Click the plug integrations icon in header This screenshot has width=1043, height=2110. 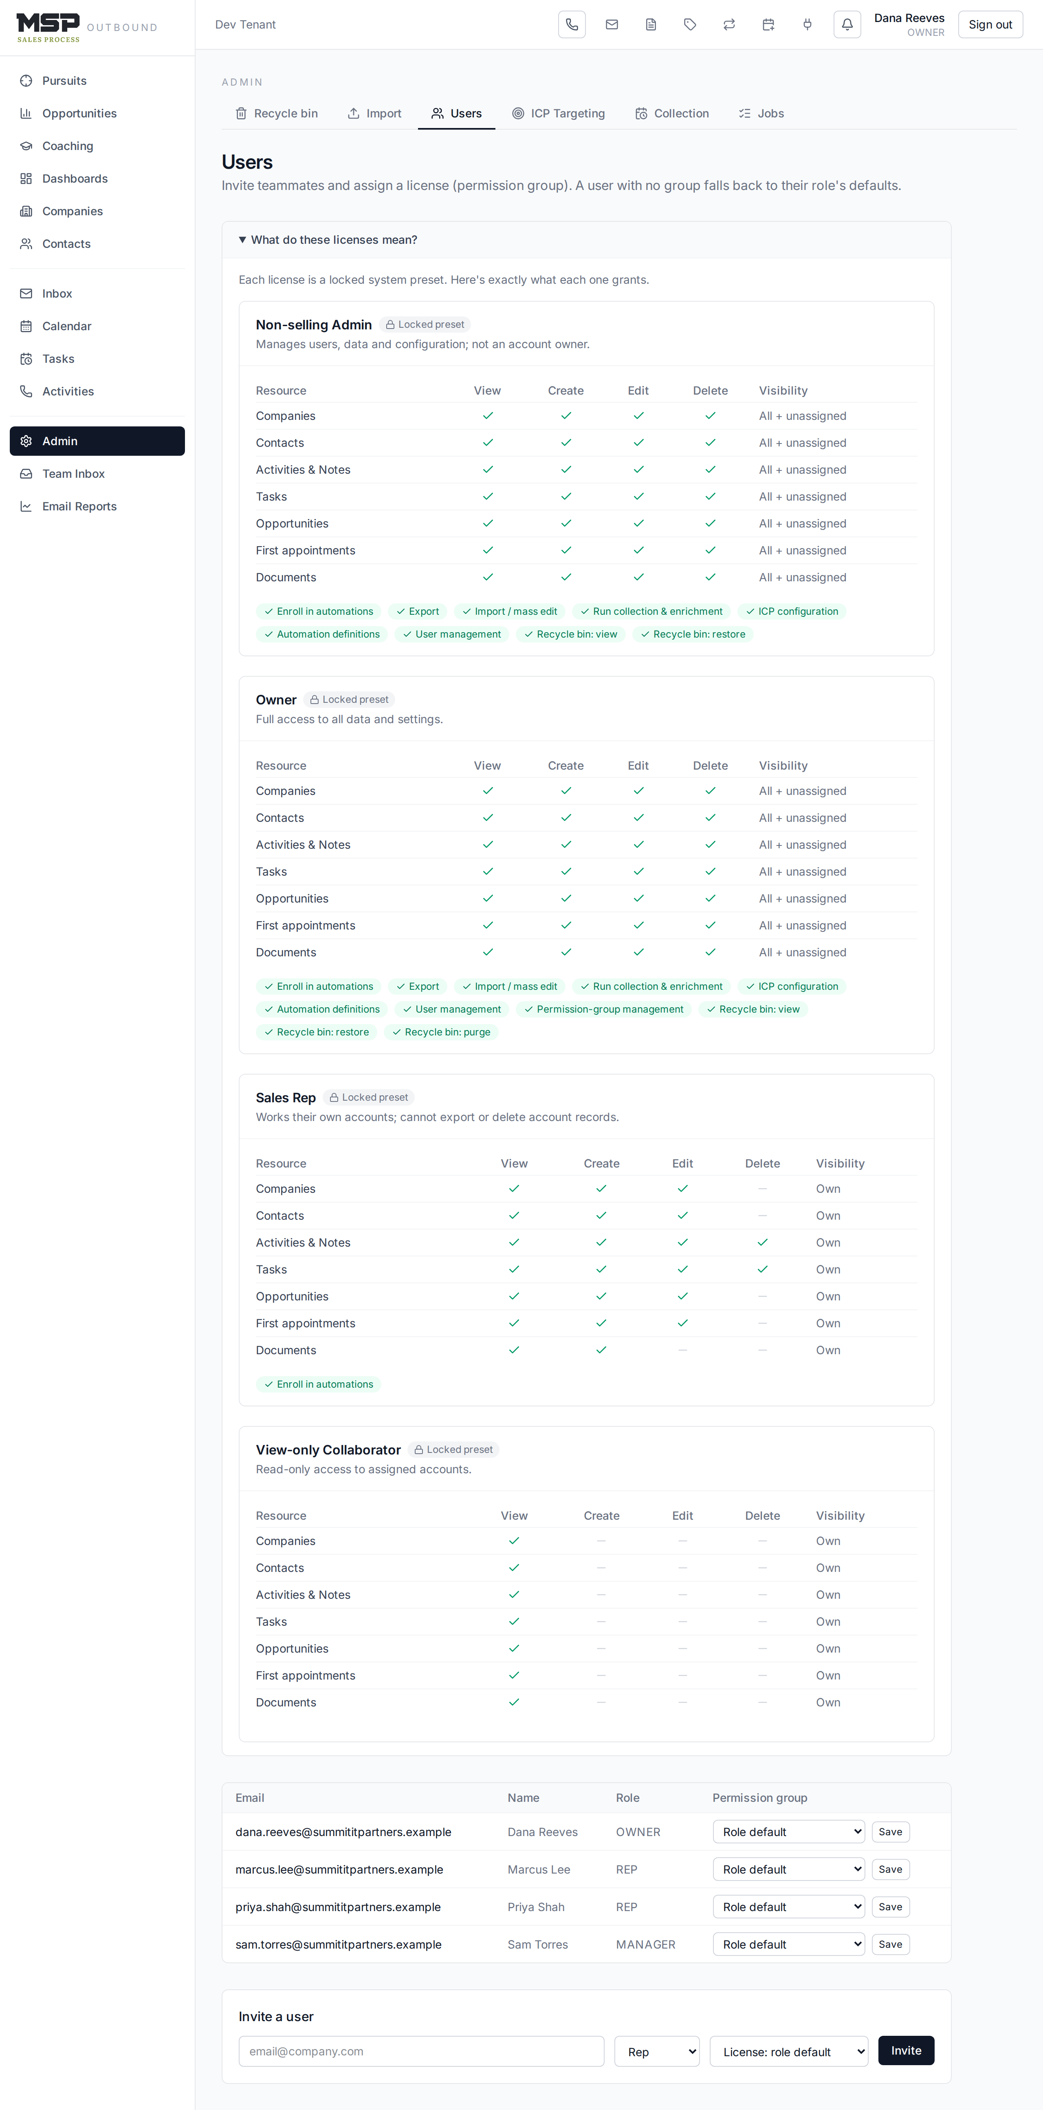pyautogui.click(x=807, y=24)
